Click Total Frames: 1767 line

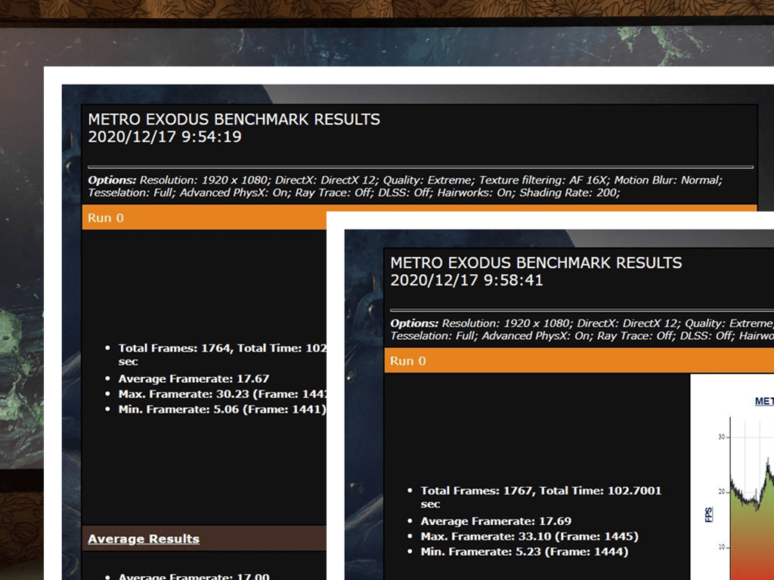(x=540, y=497)
